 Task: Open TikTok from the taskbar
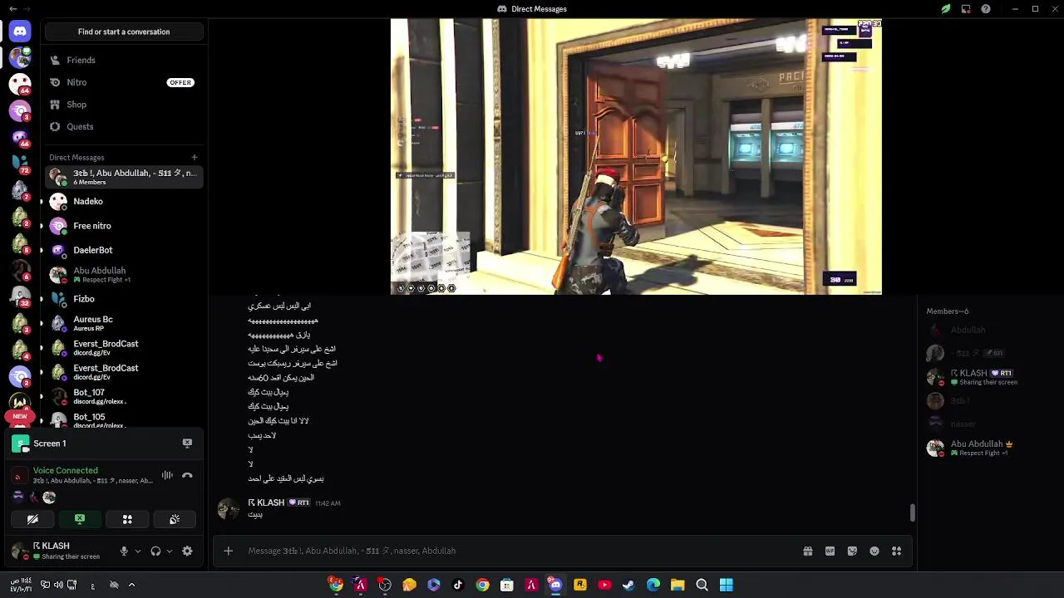tap(458, 585)
